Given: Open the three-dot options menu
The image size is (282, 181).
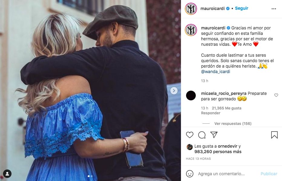Looking at the screenshot, I should click(x=274, y=9).
